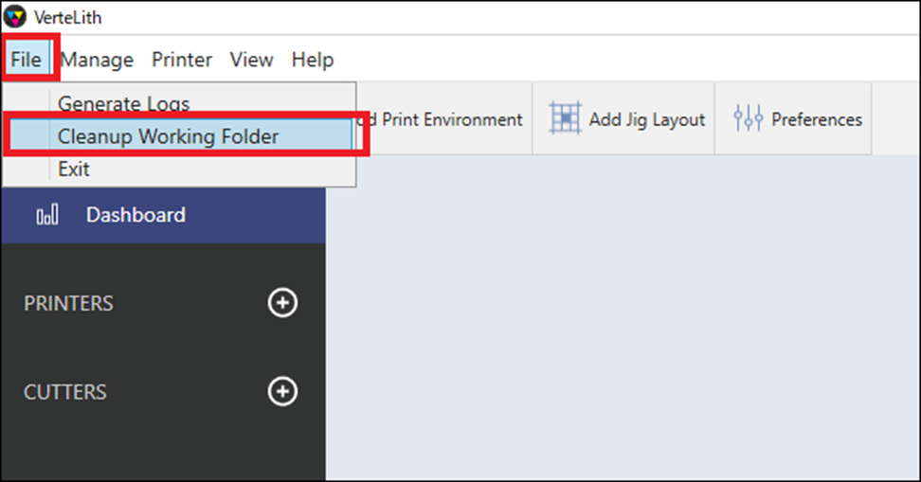Open the Help menu

(313, 60)
